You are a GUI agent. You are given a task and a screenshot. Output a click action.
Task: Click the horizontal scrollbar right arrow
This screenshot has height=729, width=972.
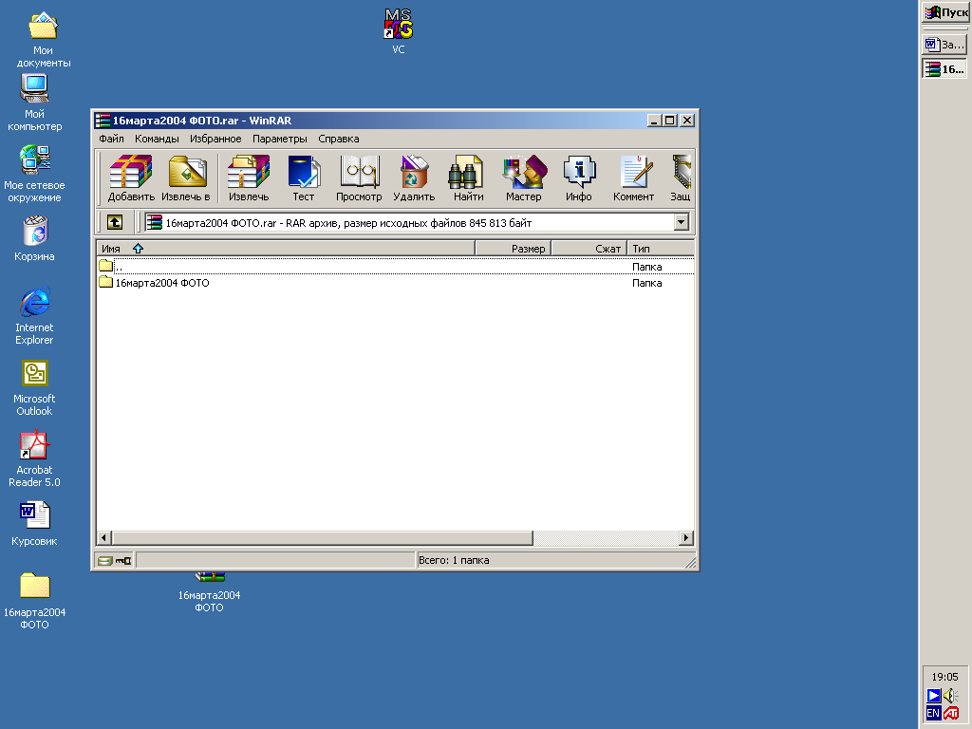[x=685, y=538]
